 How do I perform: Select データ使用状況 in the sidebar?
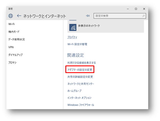[17, 39]
